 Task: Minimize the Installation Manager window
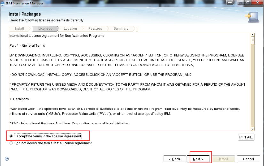click(241, 2)
